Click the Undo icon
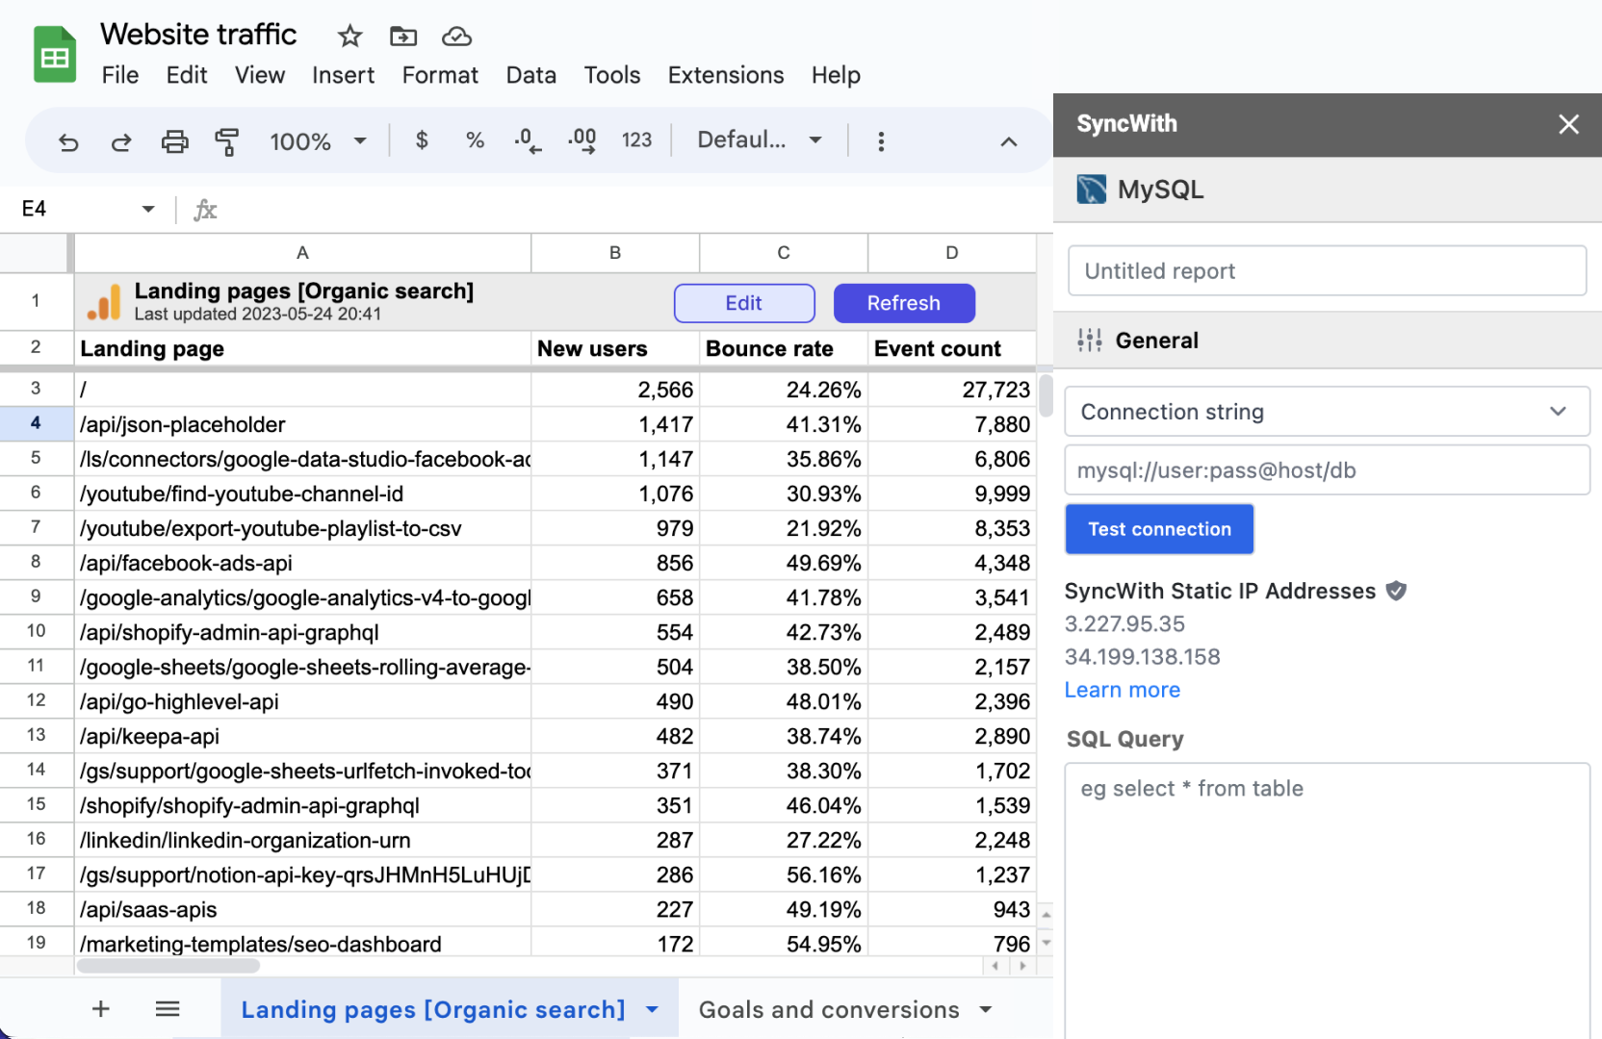 67,140
